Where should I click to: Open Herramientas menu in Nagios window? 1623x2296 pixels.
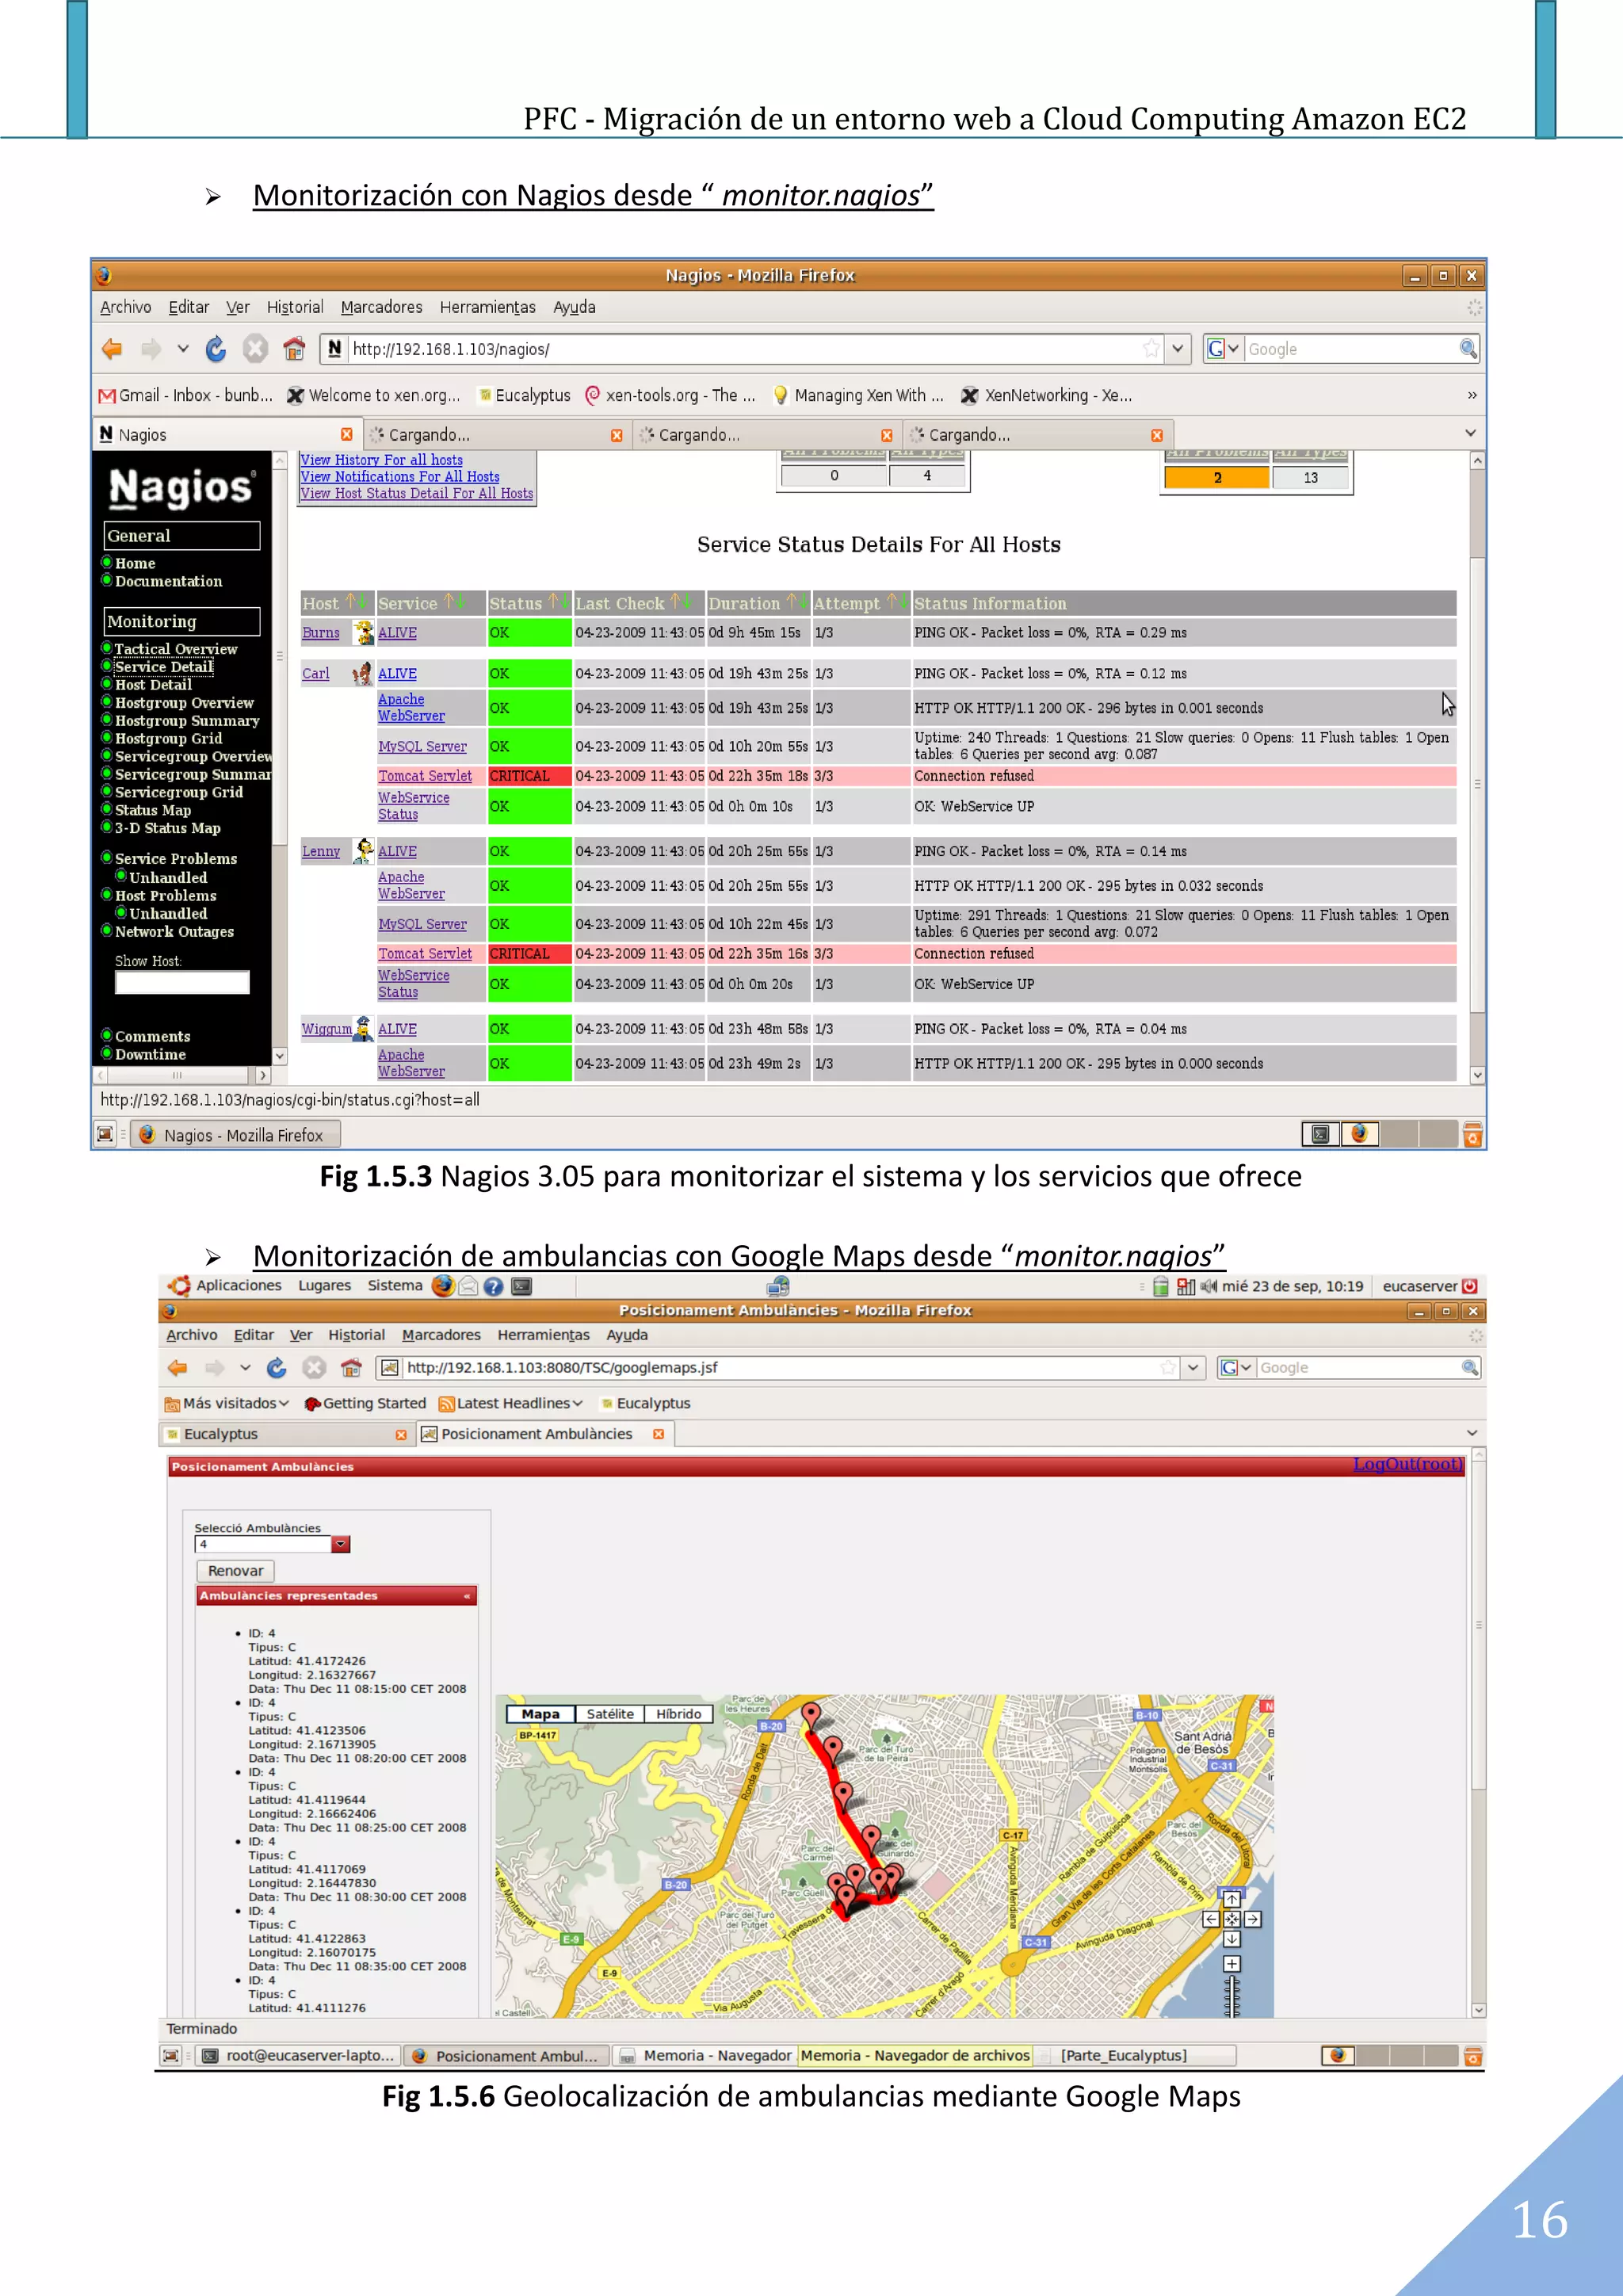tap(488, 307)
